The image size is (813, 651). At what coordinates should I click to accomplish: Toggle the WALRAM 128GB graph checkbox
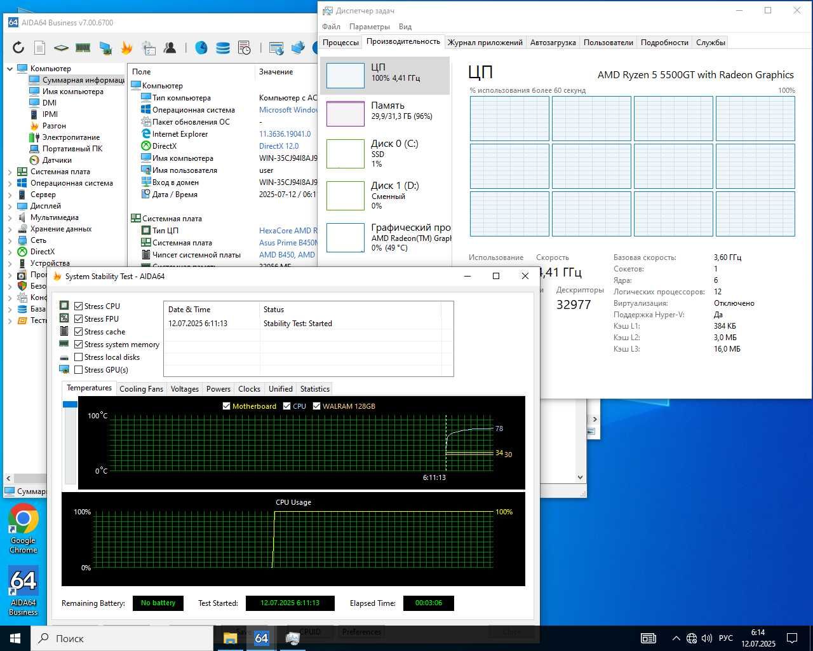coord(317,406)
